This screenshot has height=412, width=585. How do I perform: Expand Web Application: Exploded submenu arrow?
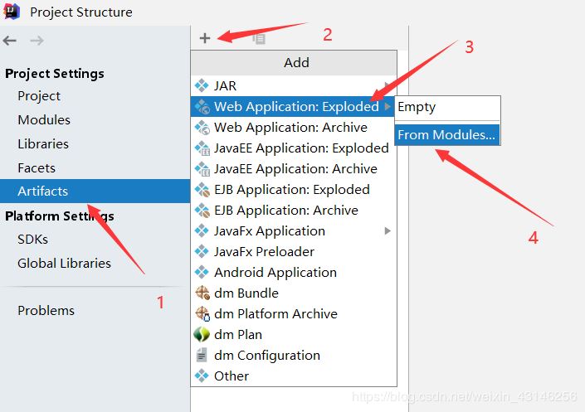coord(387,106)
